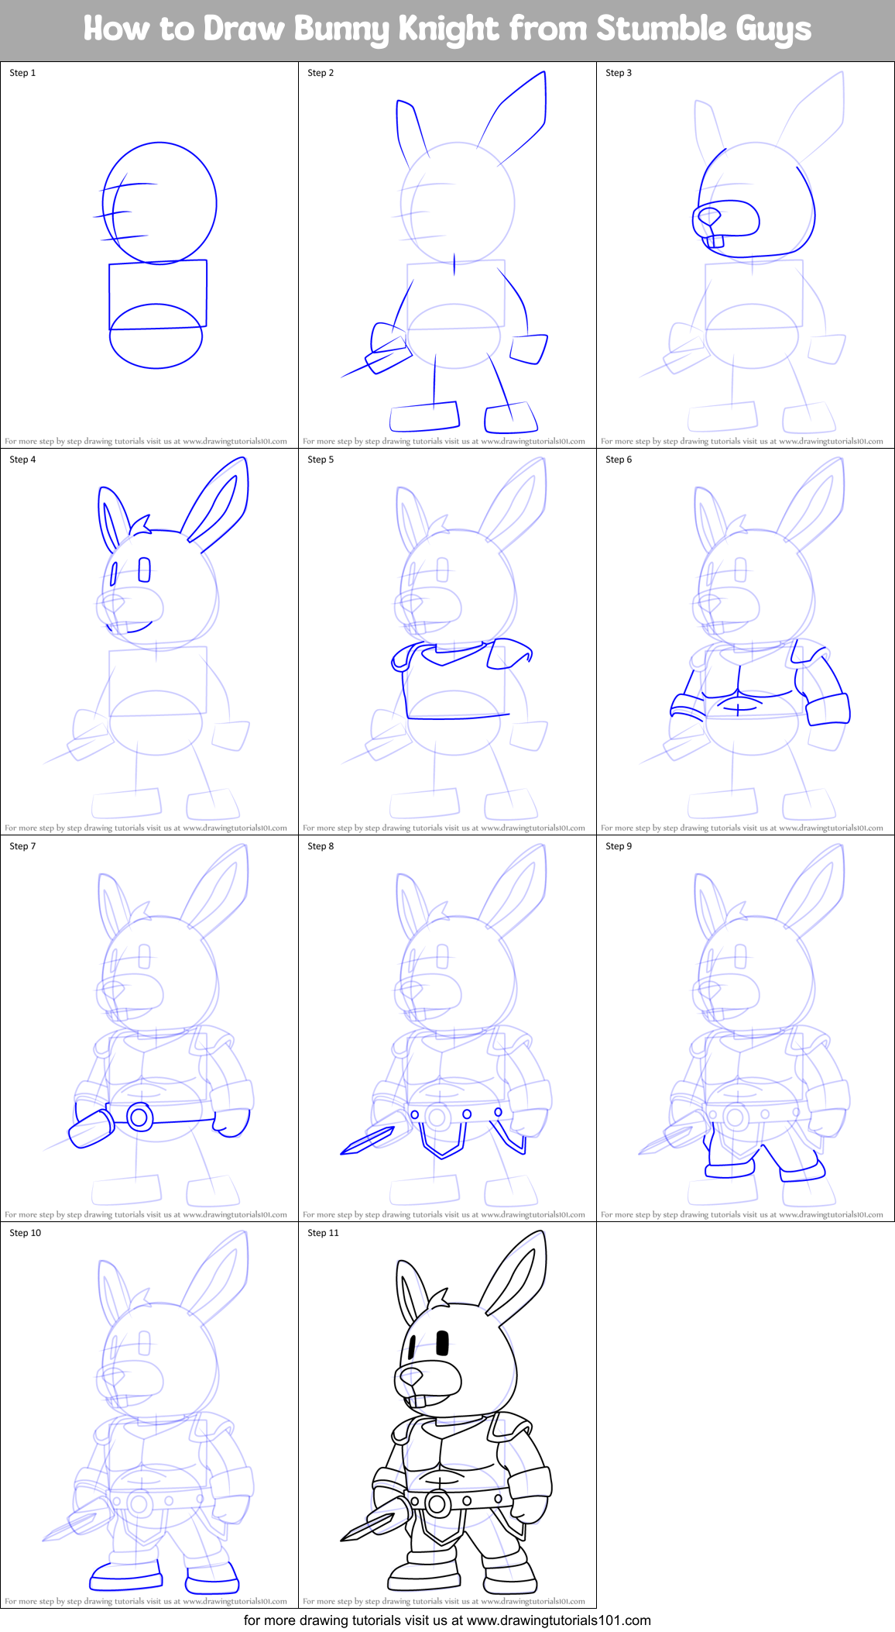
Task: Click the Step 2 panel's site credit line
Action: (x=444, y=441)
